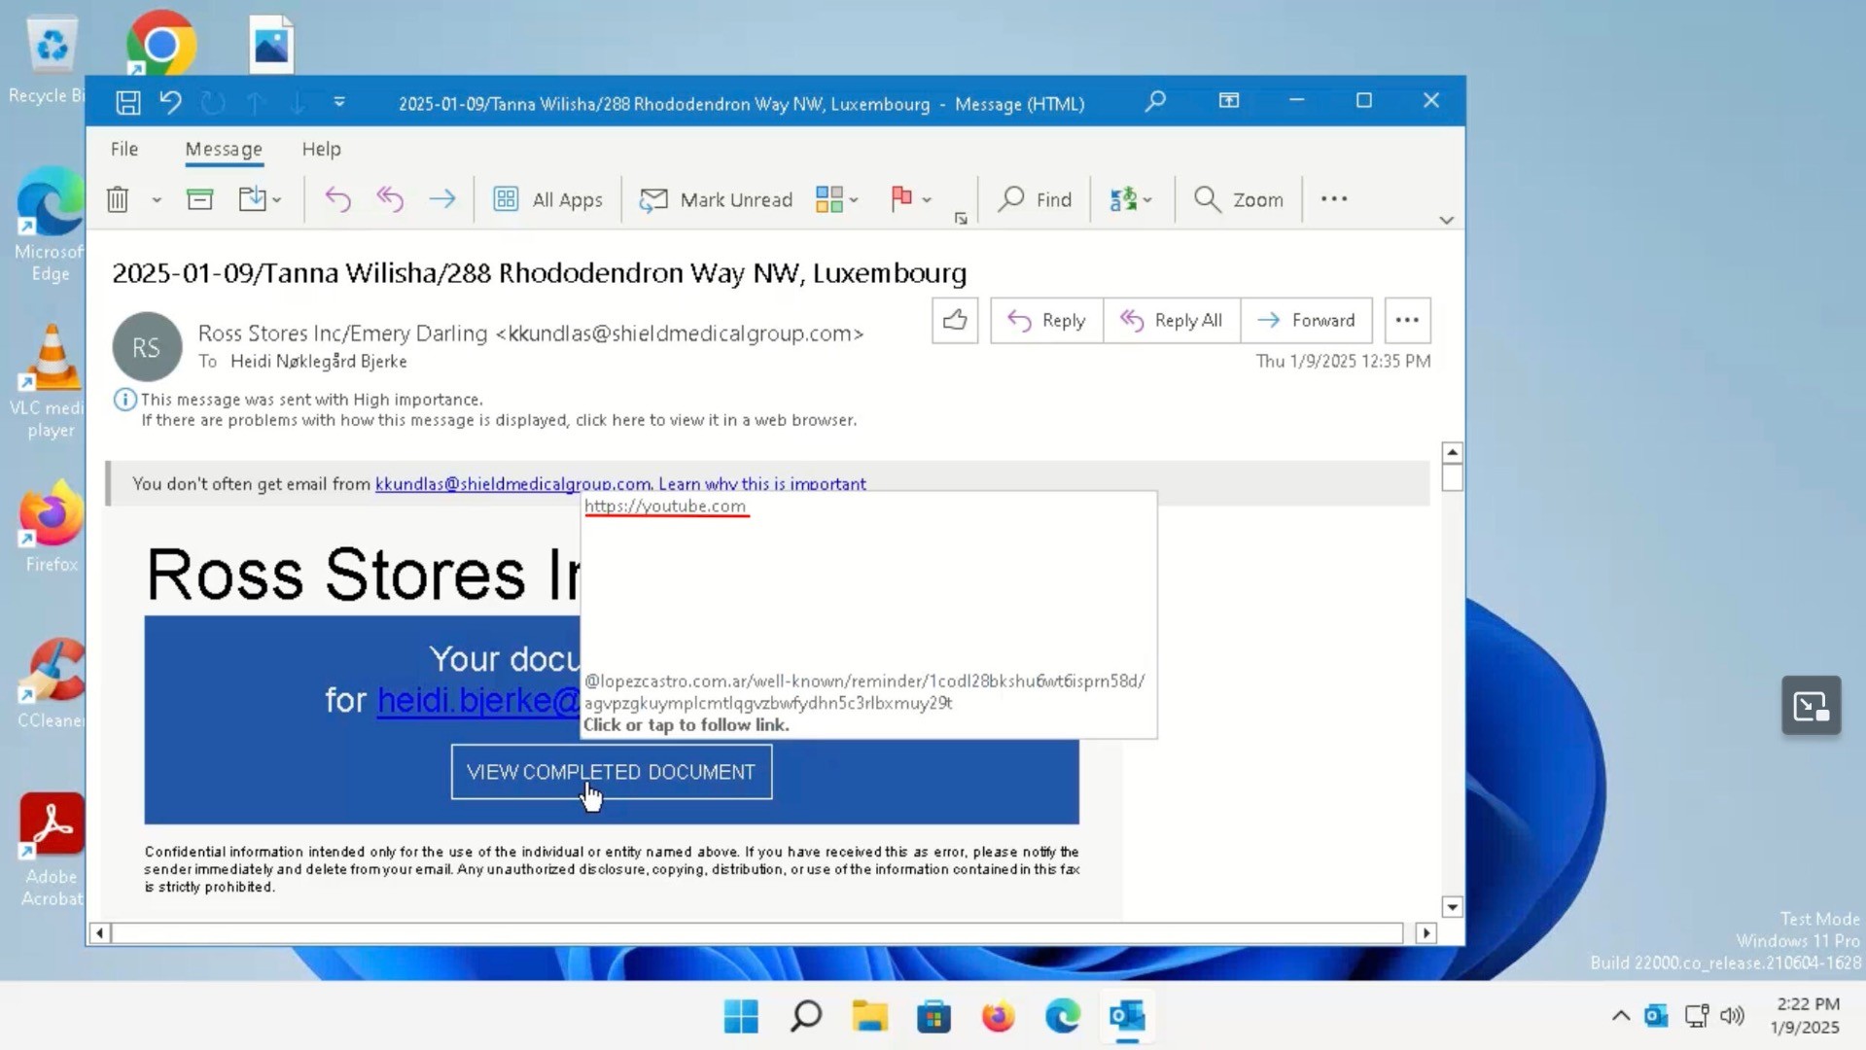Viewport: 1866px width, 1050px height.
Task: Open Firefox desktop shortcut
Action: (x=51, y=527)
